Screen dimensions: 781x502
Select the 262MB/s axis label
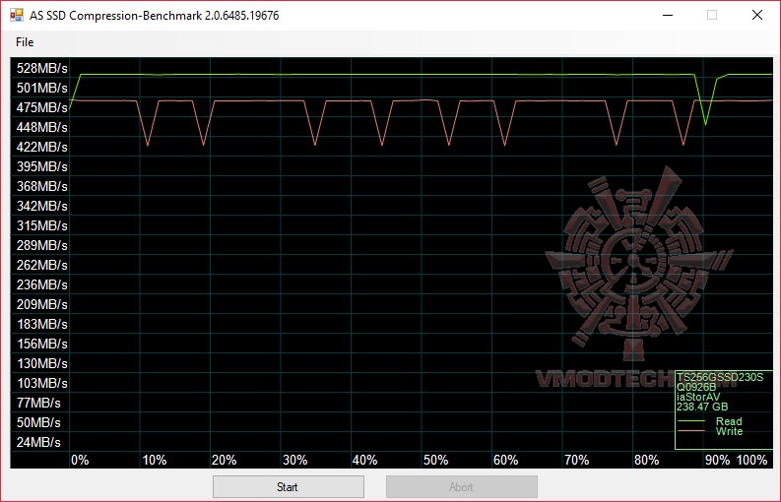[x=41, y=265]
